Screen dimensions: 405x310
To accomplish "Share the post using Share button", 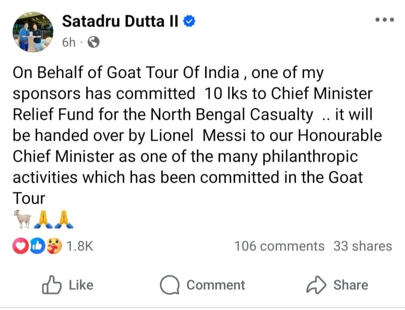I will (337, 285).
